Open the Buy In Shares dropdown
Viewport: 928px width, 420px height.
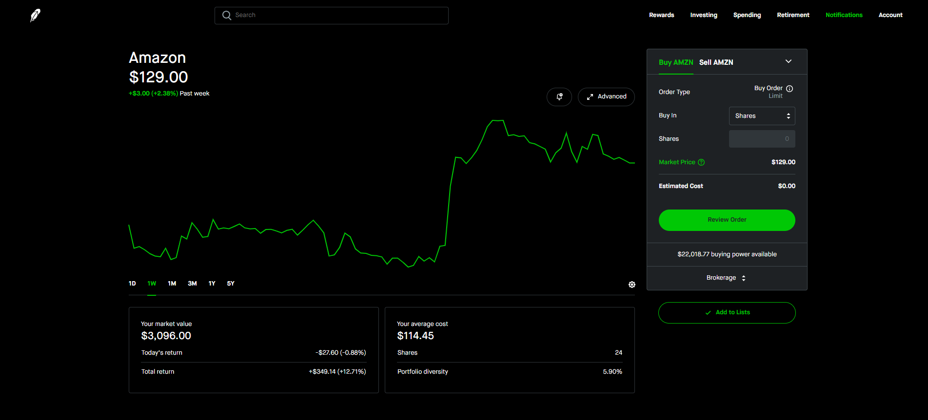(x=762, y=116)
